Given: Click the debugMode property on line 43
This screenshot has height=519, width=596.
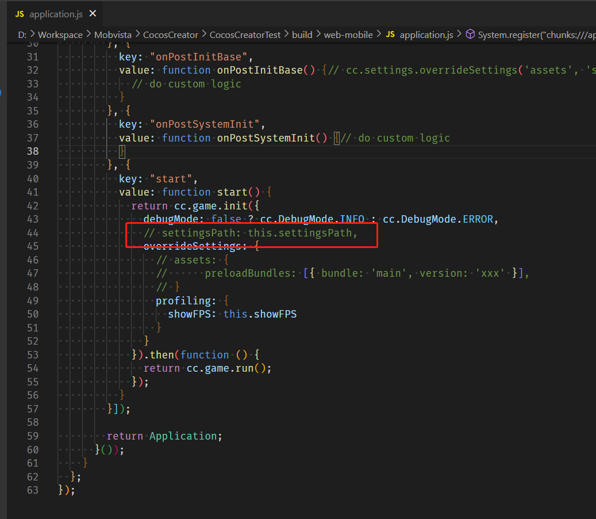Looking at the screenshot, I should click(171, 219).
